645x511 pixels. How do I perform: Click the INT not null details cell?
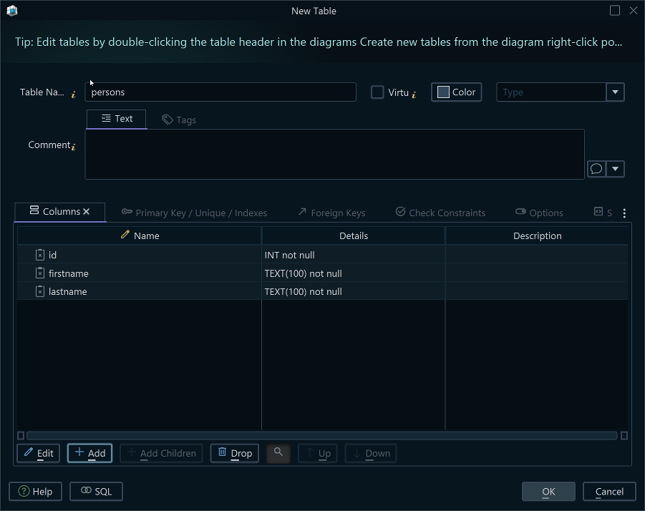[x=353, y=255]
